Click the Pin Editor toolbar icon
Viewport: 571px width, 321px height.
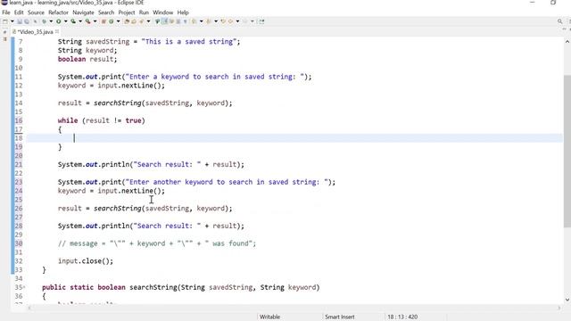(261, 21)
